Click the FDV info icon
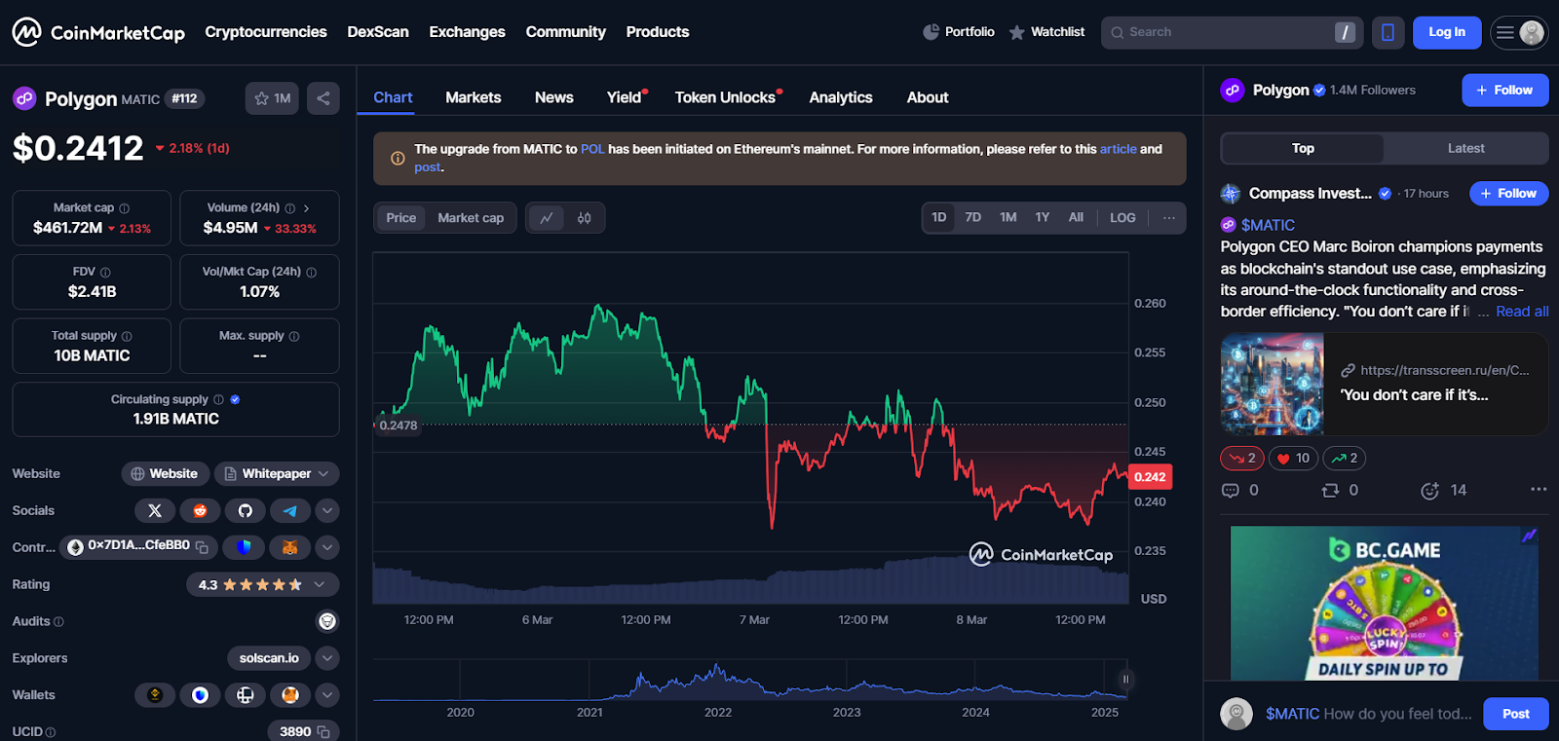The width and height of the screenshot is (1559, 741). click(105, 273)
